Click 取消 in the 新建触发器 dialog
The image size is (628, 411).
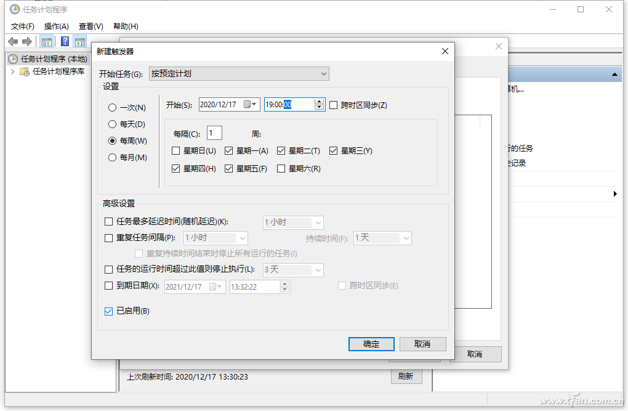click(x=422, y=344)
